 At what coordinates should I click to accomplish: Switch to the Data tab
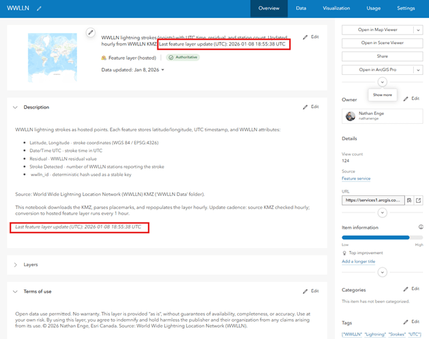[x=300, y=8]
